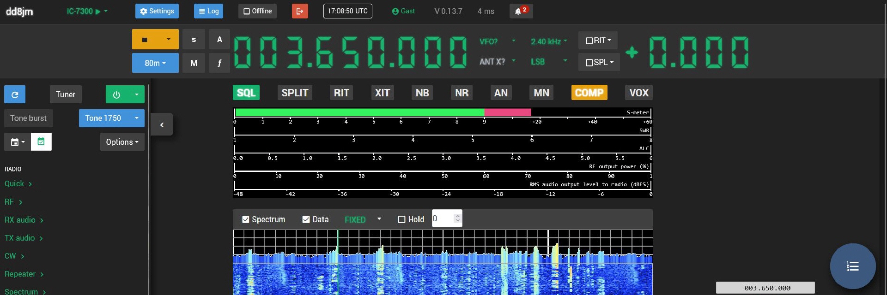Open the 80m band dropdown
887x295 pixels.
click(155, 63)
